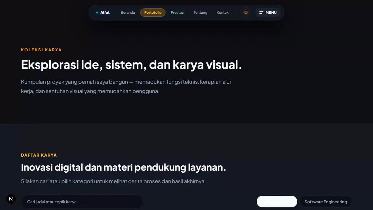Image resolution: width=373 pixels, height=210 pixels.
Task: Click the 'Silakan cari atau pilih kategori' sentence
Action: pos(113,181)
